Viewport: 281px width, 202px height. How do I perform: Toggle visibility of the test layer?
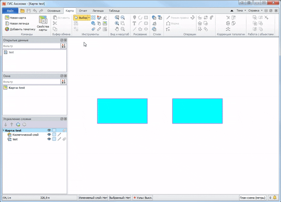point(48,139)
